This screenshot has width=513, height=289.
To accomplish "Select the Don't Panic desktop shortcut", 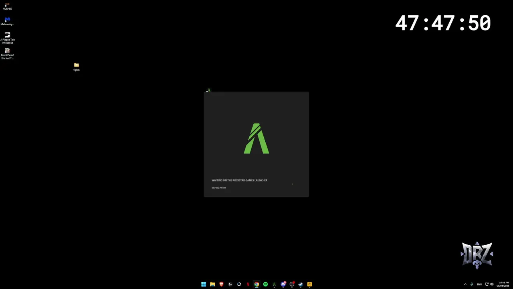I will (7, 54).
